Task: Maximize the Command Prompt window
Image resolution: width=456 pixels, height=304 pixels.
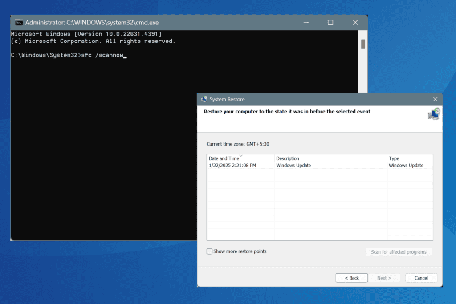Action: 330,22
